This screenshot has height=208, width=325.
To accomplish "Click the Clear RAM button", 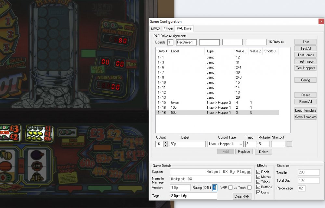I will click(242, 196).
